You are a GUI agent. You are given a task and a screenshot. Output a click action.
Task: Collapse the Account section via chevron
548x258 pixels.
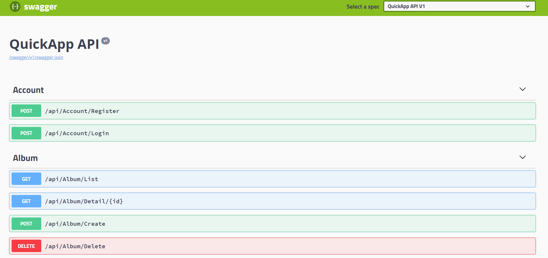pyautogui.click(x=522, y=89)
